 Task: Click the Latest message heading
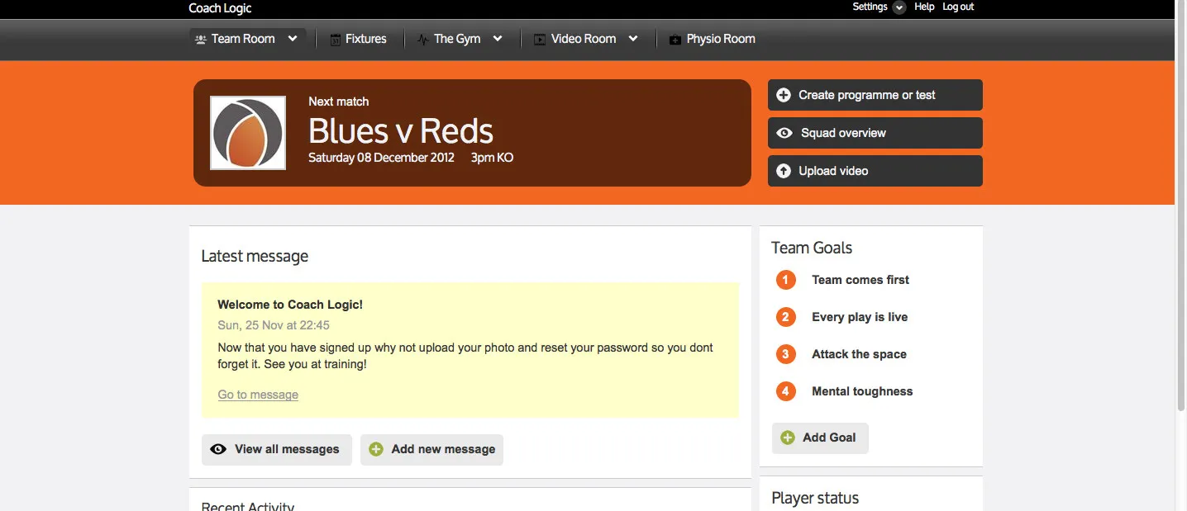pos(255,256)
